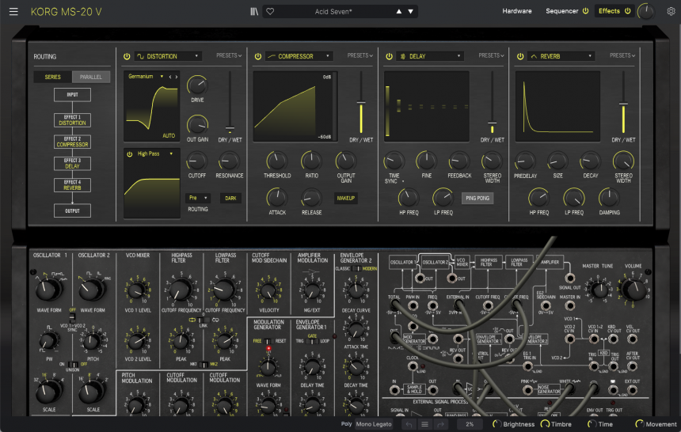Click the Timbre macro knob
The image size is (681, 432).
(x=545, y=424)
